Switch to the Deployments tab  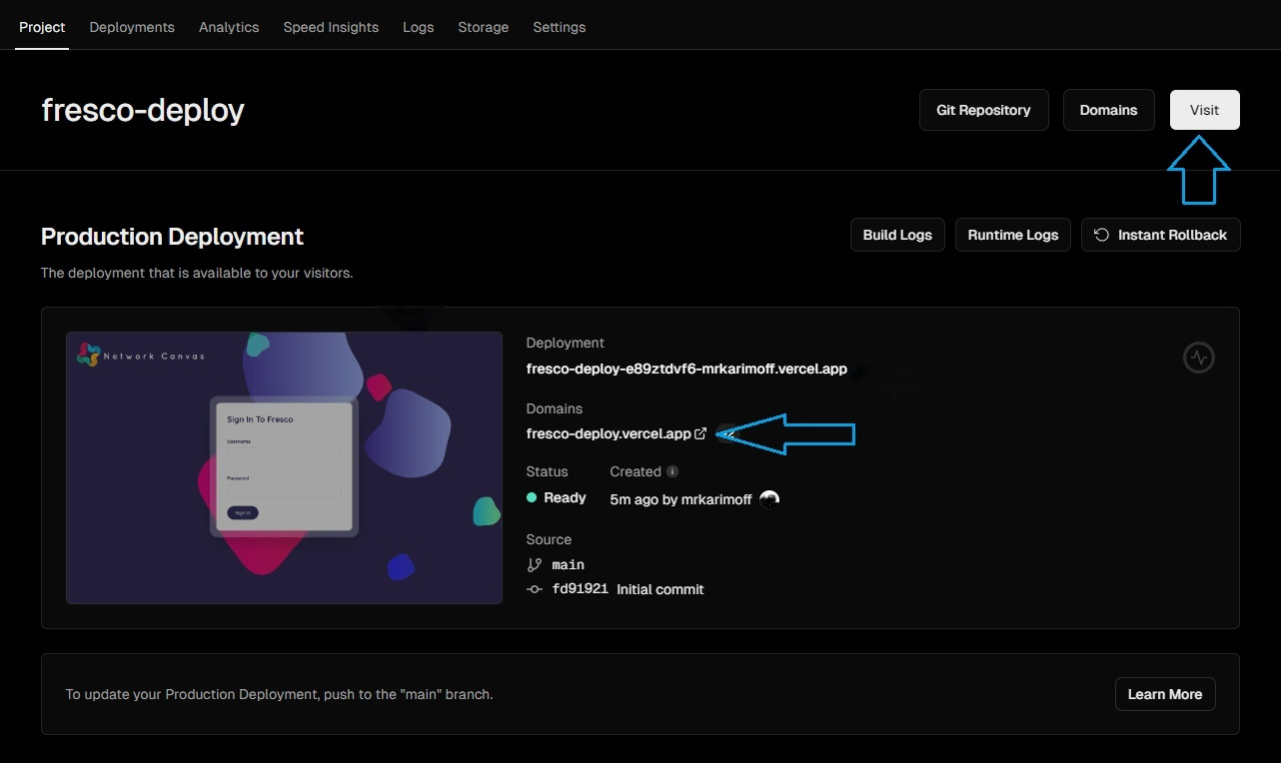point(132,27)
